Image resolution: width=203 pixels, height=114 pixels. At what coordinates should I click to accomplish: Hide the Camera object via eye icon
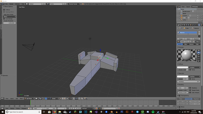[x=198, y=16]
